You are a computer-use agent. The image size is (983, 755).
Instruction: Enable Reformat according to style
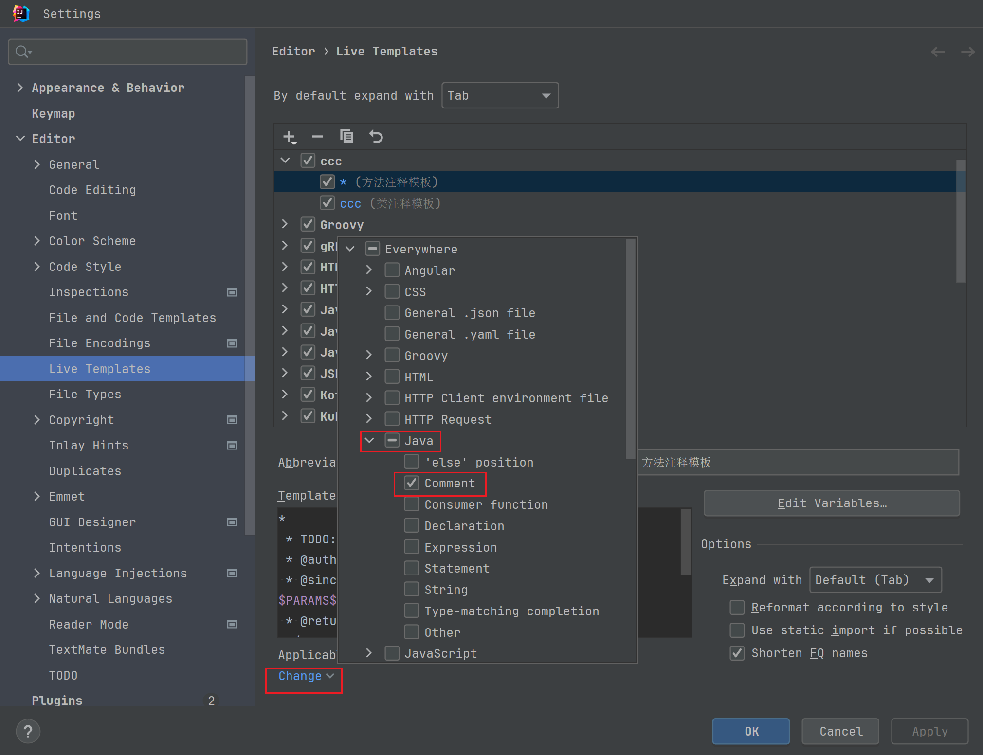pos(737,607)
